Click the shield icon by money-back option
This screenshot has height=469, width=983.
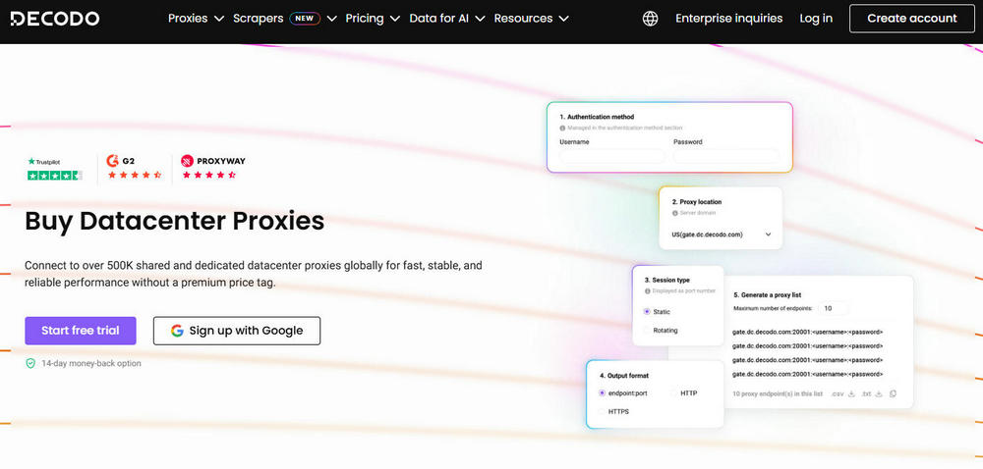[30, 363]
